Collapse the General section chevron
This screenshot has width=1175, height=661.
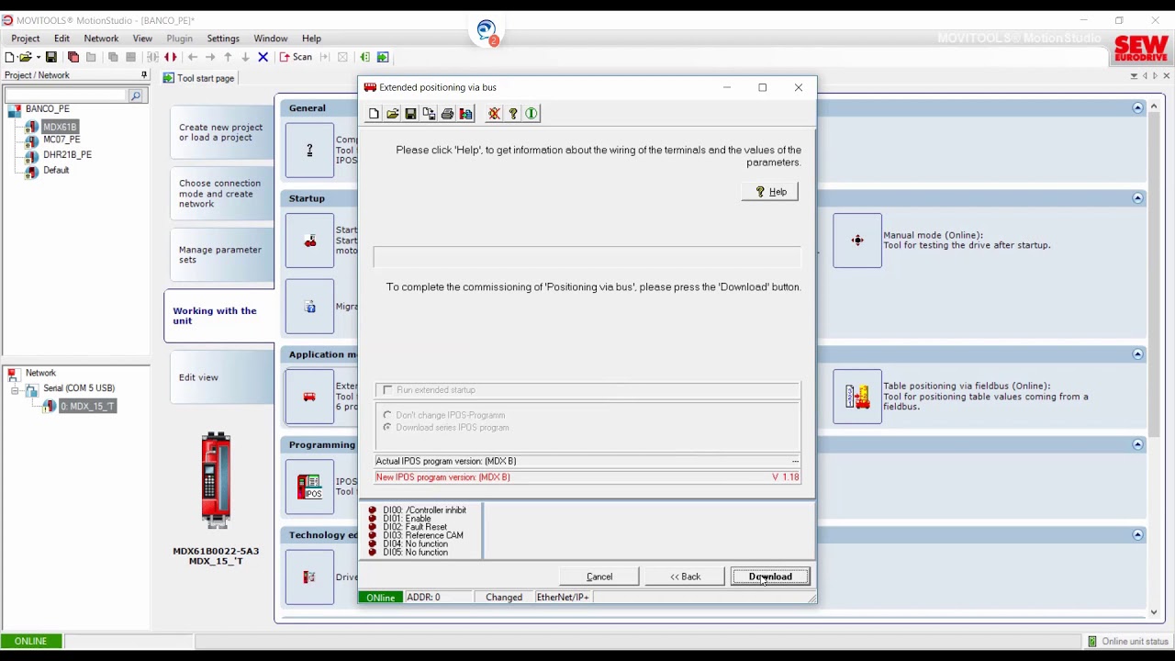click(x=1137, y=108)
